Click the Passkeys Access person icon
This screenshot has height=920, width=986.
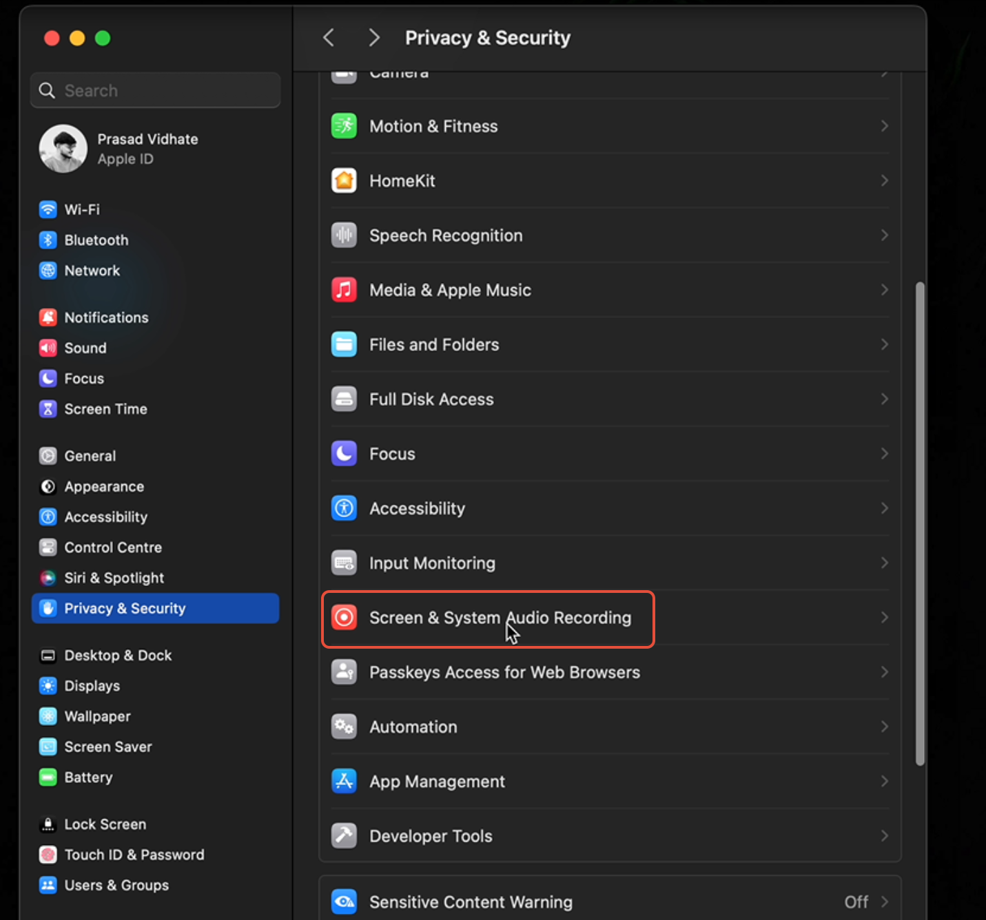344,672
